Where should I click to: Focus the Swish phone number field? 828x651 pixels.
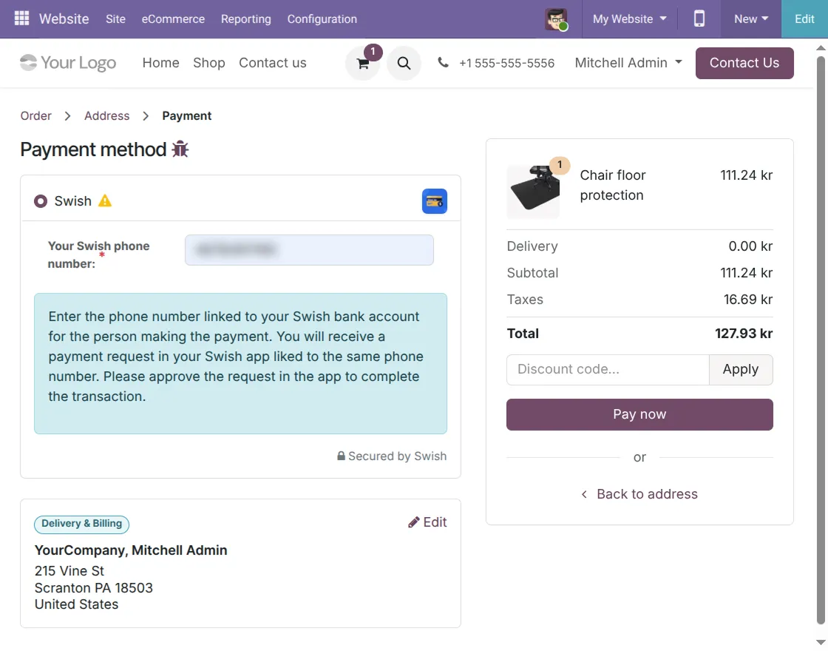(310, 250)
